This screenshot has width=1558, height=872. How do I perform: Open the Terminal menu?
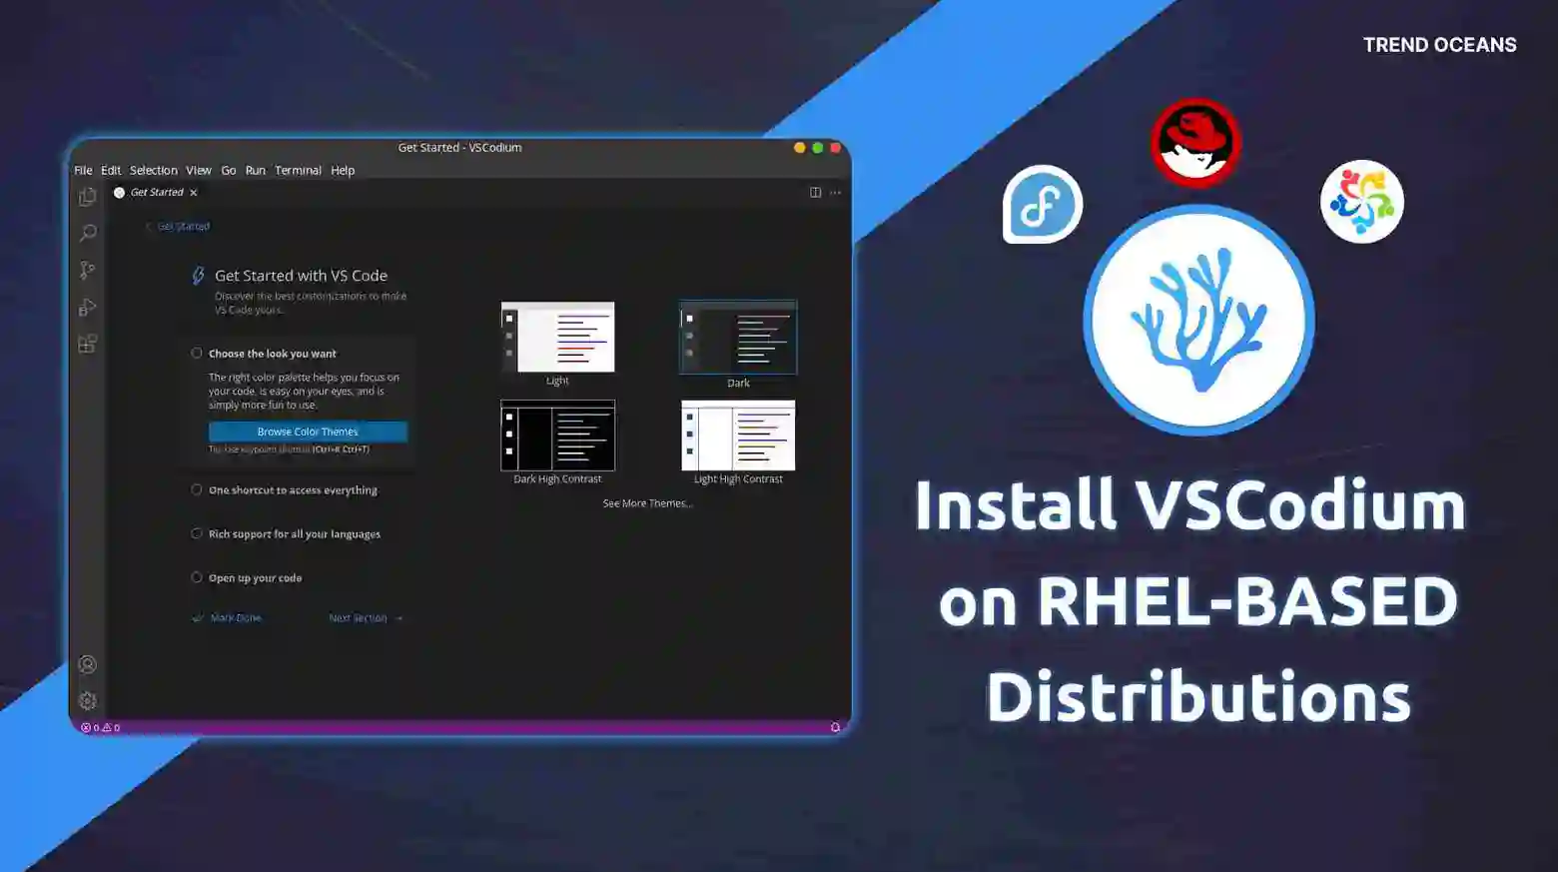[x=298, y=170]
